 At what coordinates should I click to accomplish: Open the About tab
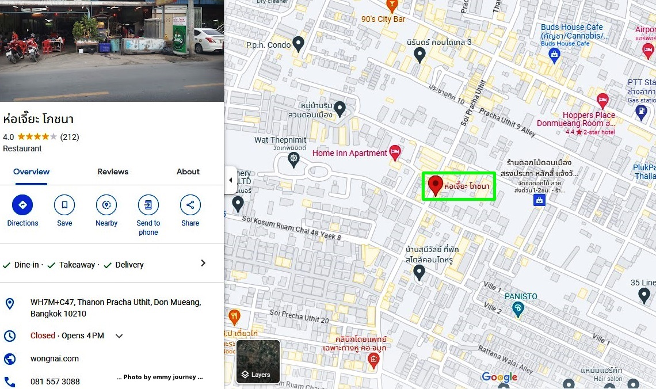click(x=188, y=171)
